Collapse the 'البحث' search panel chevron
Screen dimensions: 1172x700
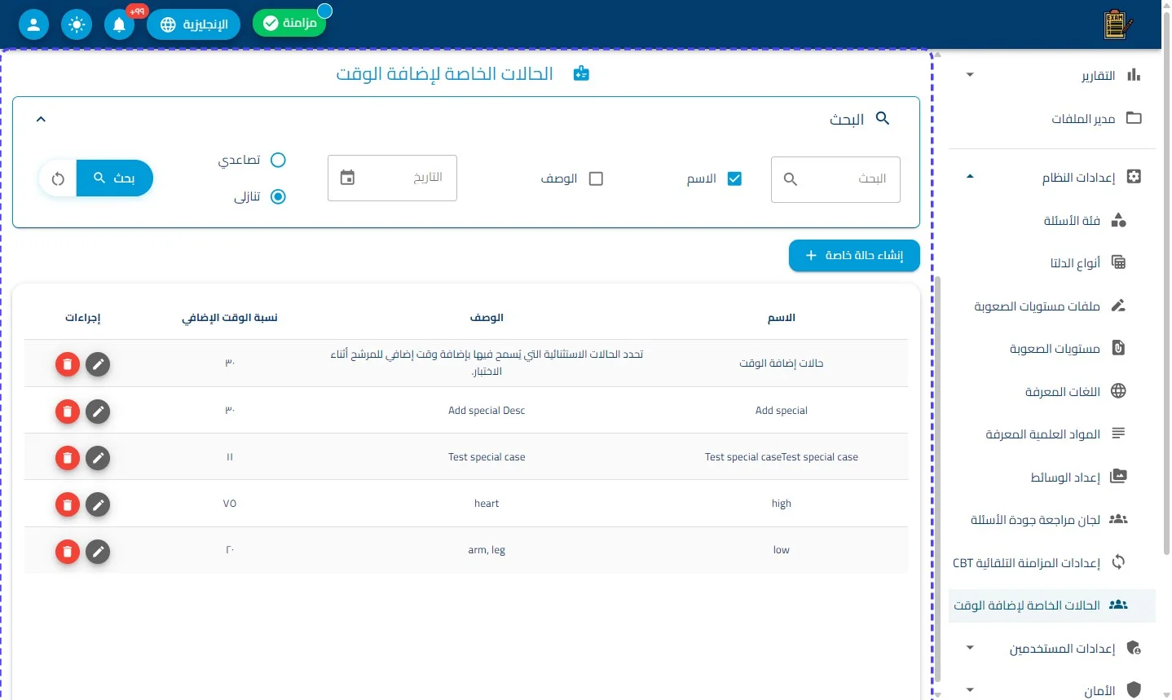[x=41, y=119]
